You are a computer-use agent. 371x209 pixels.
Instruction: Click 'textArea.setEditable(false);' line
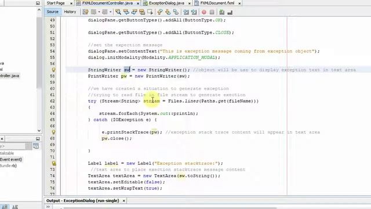(126, 182)
